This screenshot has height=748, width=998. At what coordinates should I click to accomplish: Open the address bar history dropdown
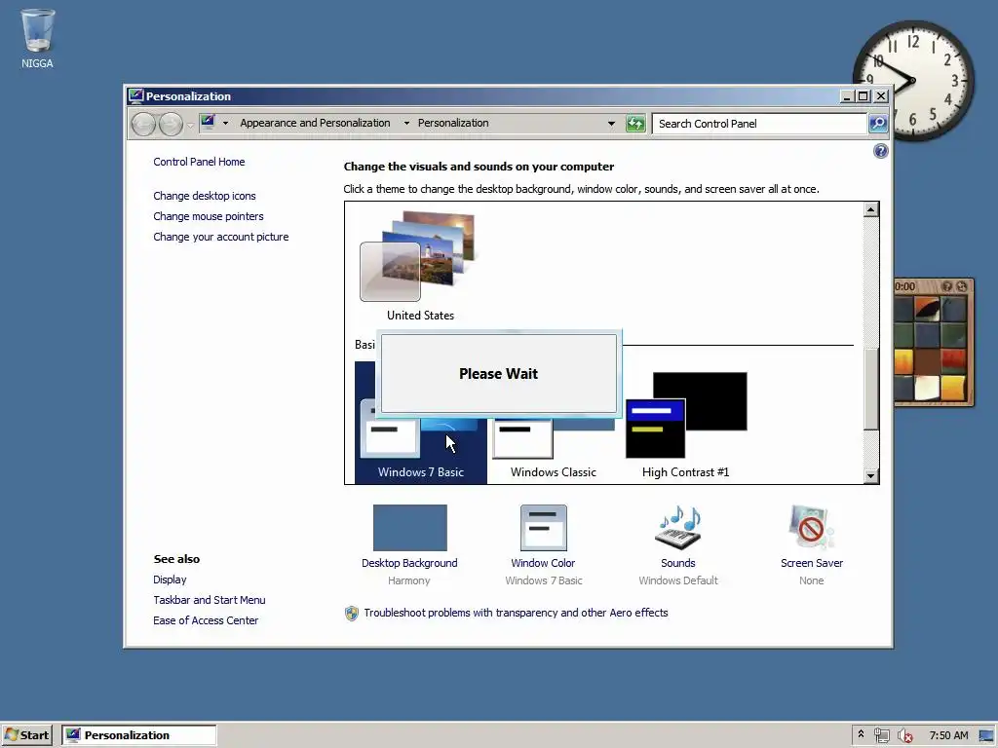pyautogui.click(x=611, y=124)
